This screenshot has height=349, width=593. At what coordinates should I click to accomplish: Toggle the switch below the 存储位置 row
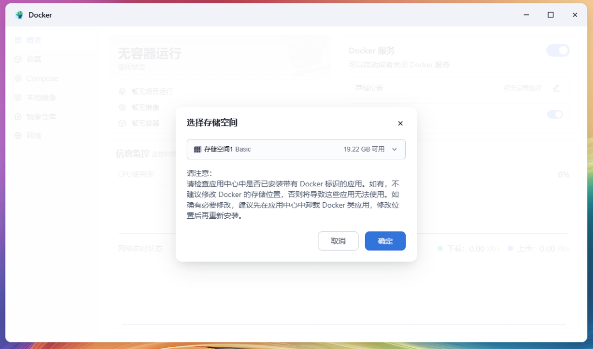(x=555, y=115)
